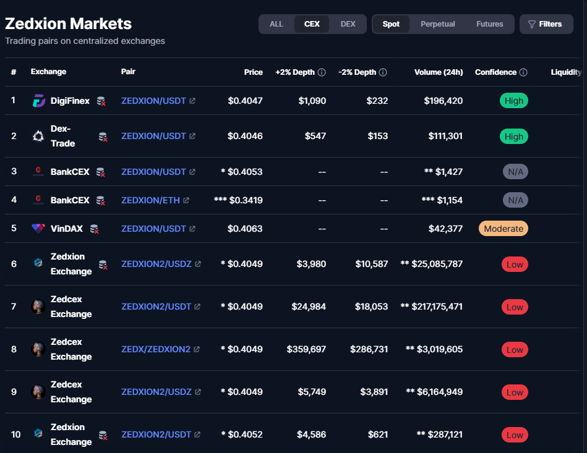Click the Moderate confidence badge for VinDAX
The image size is (587, 453).
coord(503,229)
